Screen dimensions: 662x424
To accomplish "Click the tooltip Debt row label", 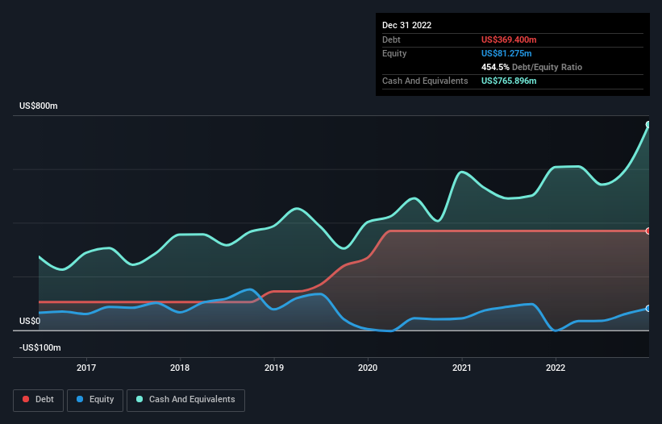I will pyautogui.click(x=391, y=39).
